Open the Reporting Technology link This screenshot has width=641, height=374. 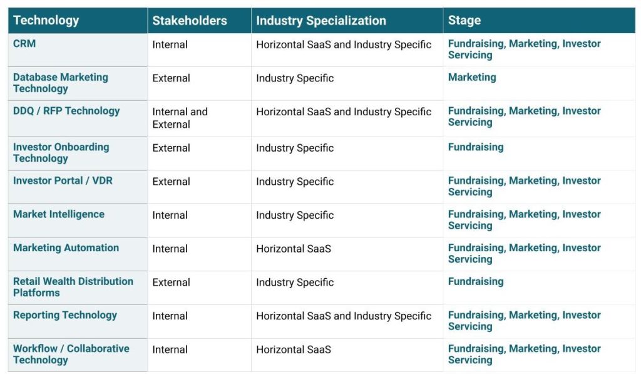tap(64, 315)
